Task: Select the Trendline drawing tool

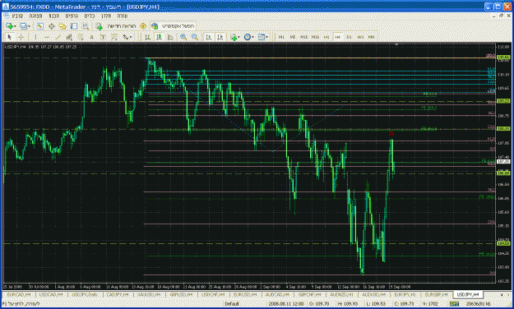Action: [58, 37]
